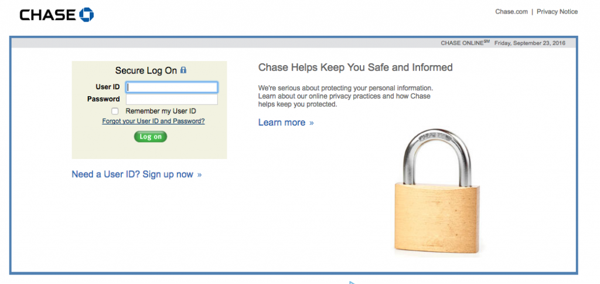Image resolution: width=600 pixels, height=284 pixels.
Task: Click the Chase octagon logo icon
Action: point(87,15)
